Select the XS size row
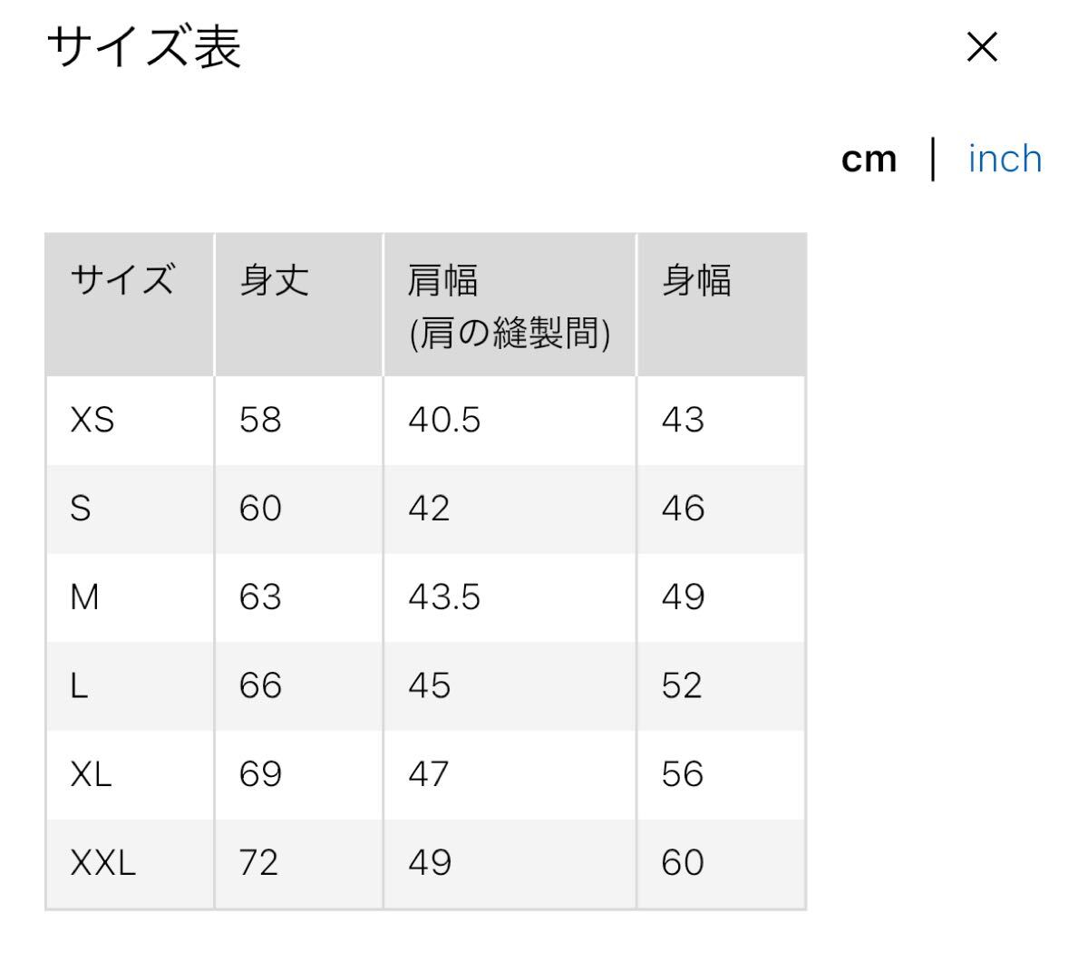Screen dimensions: 1088x961 tap(92, 421)
